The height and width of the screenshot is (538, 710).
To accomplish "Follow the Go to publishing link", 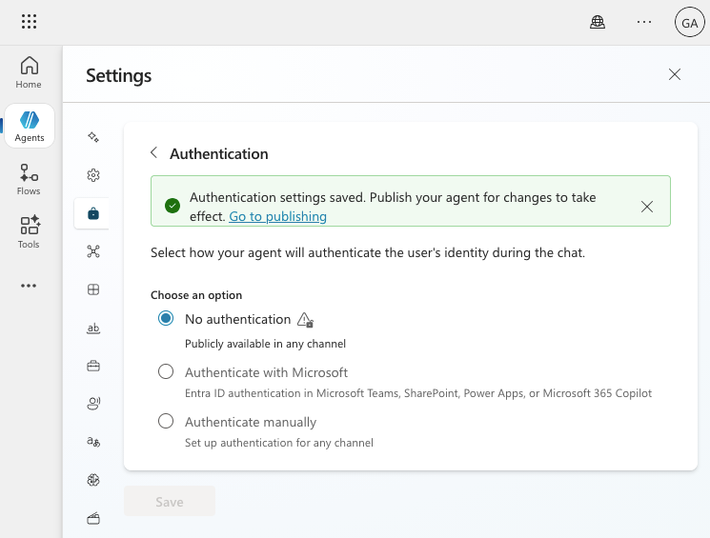I will [x=277, y=216].
